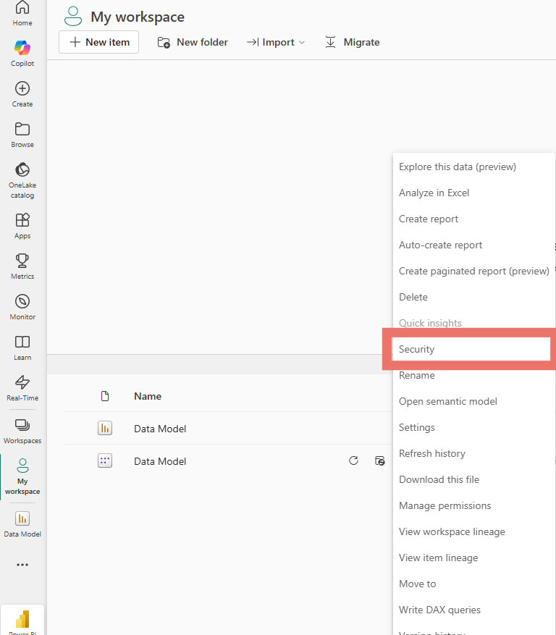This screenshot has width=556, height=635.
Task: Click the New item button
Action: (x=98, y=42)
